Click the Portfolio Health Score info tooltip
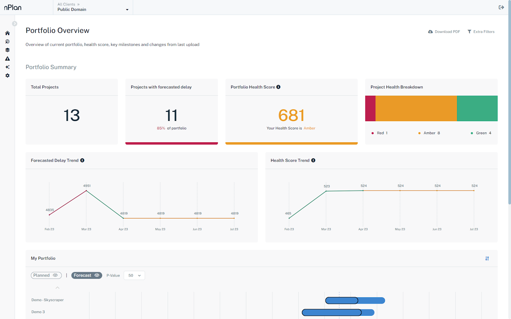 click(278, 86)
